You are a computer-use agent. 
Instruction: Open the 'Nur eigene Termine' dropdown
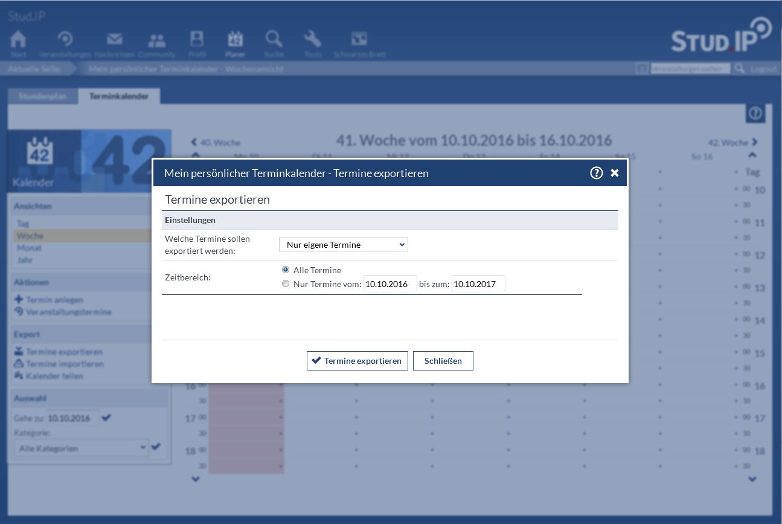(x=343, y=245)
